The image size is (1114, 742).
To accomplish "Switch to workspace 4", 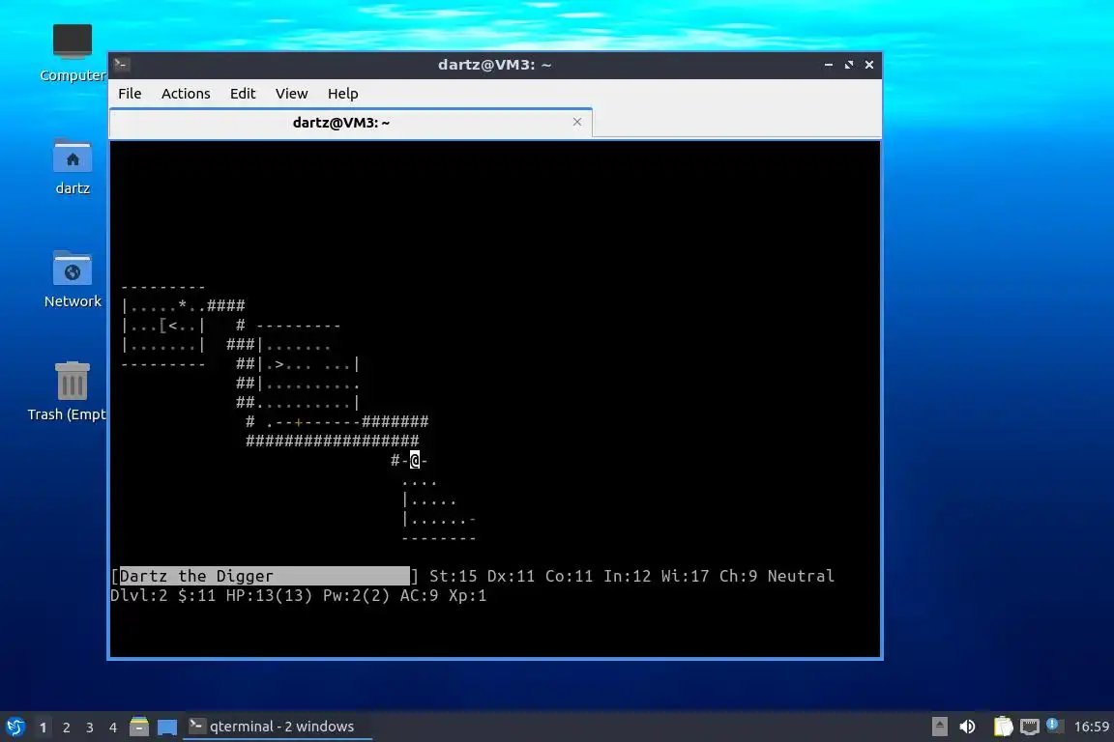I will point(113,728).
